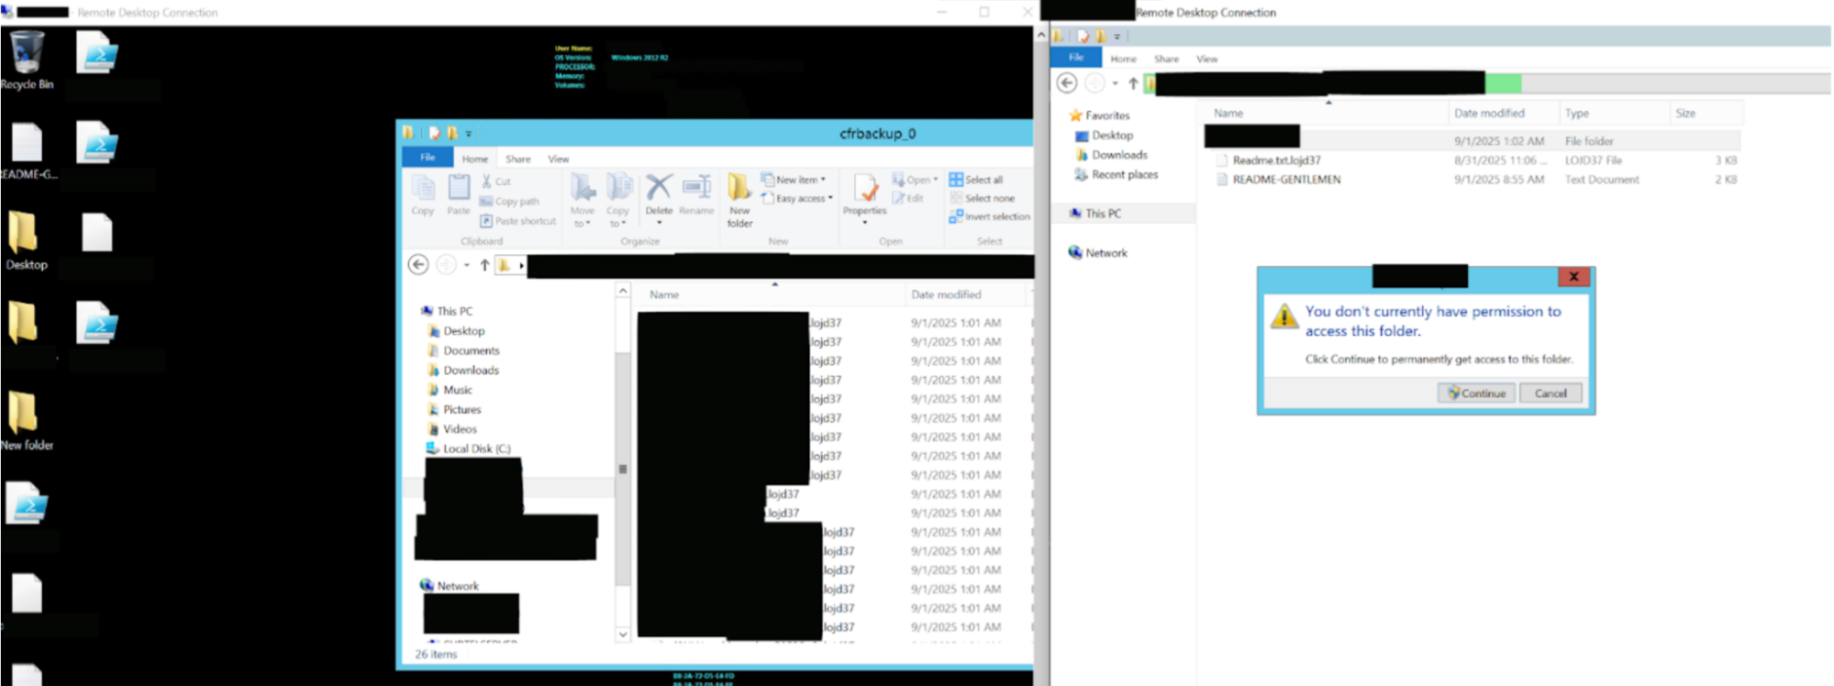Select Documents in the navigation tree
Image resolution: width=1834 pixels, height=686 pixels.
464,350
